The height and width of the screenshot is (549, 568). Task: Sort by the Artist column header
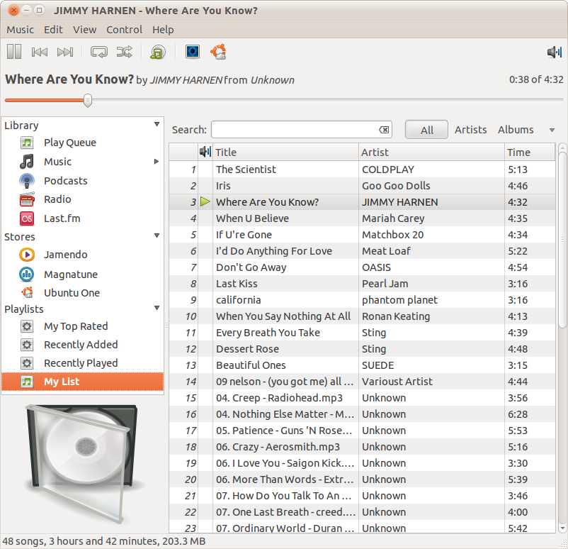[431, 152]
